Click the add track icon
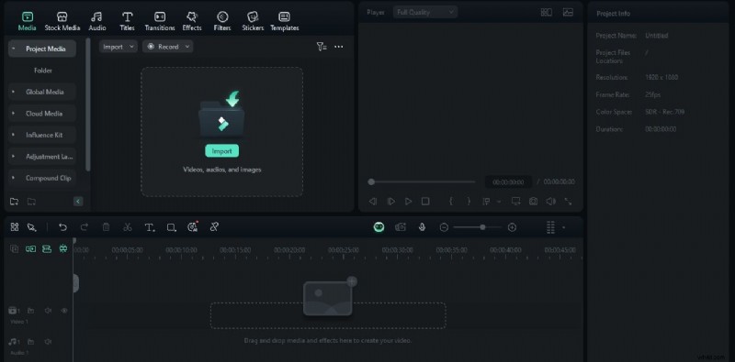The image size is (735, 362). pyautogui.click(x=15, y=248)
